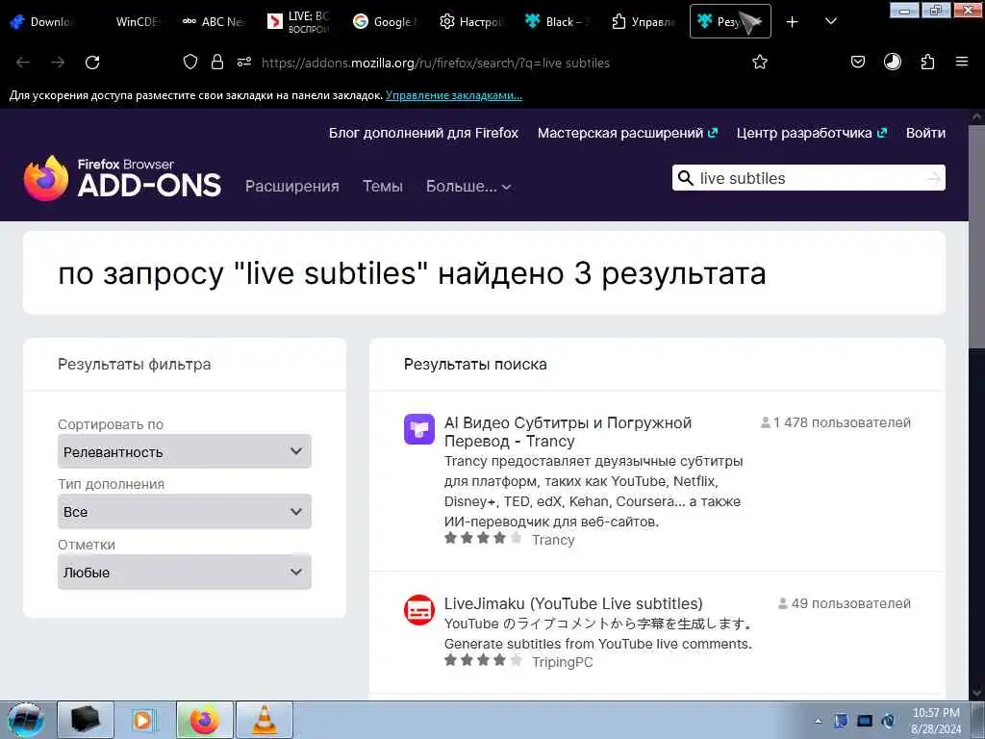Click the Firefox Browser ADD-ONS logo
The height and width of the screenshot is (739, 985).
[x=122, y=178]
